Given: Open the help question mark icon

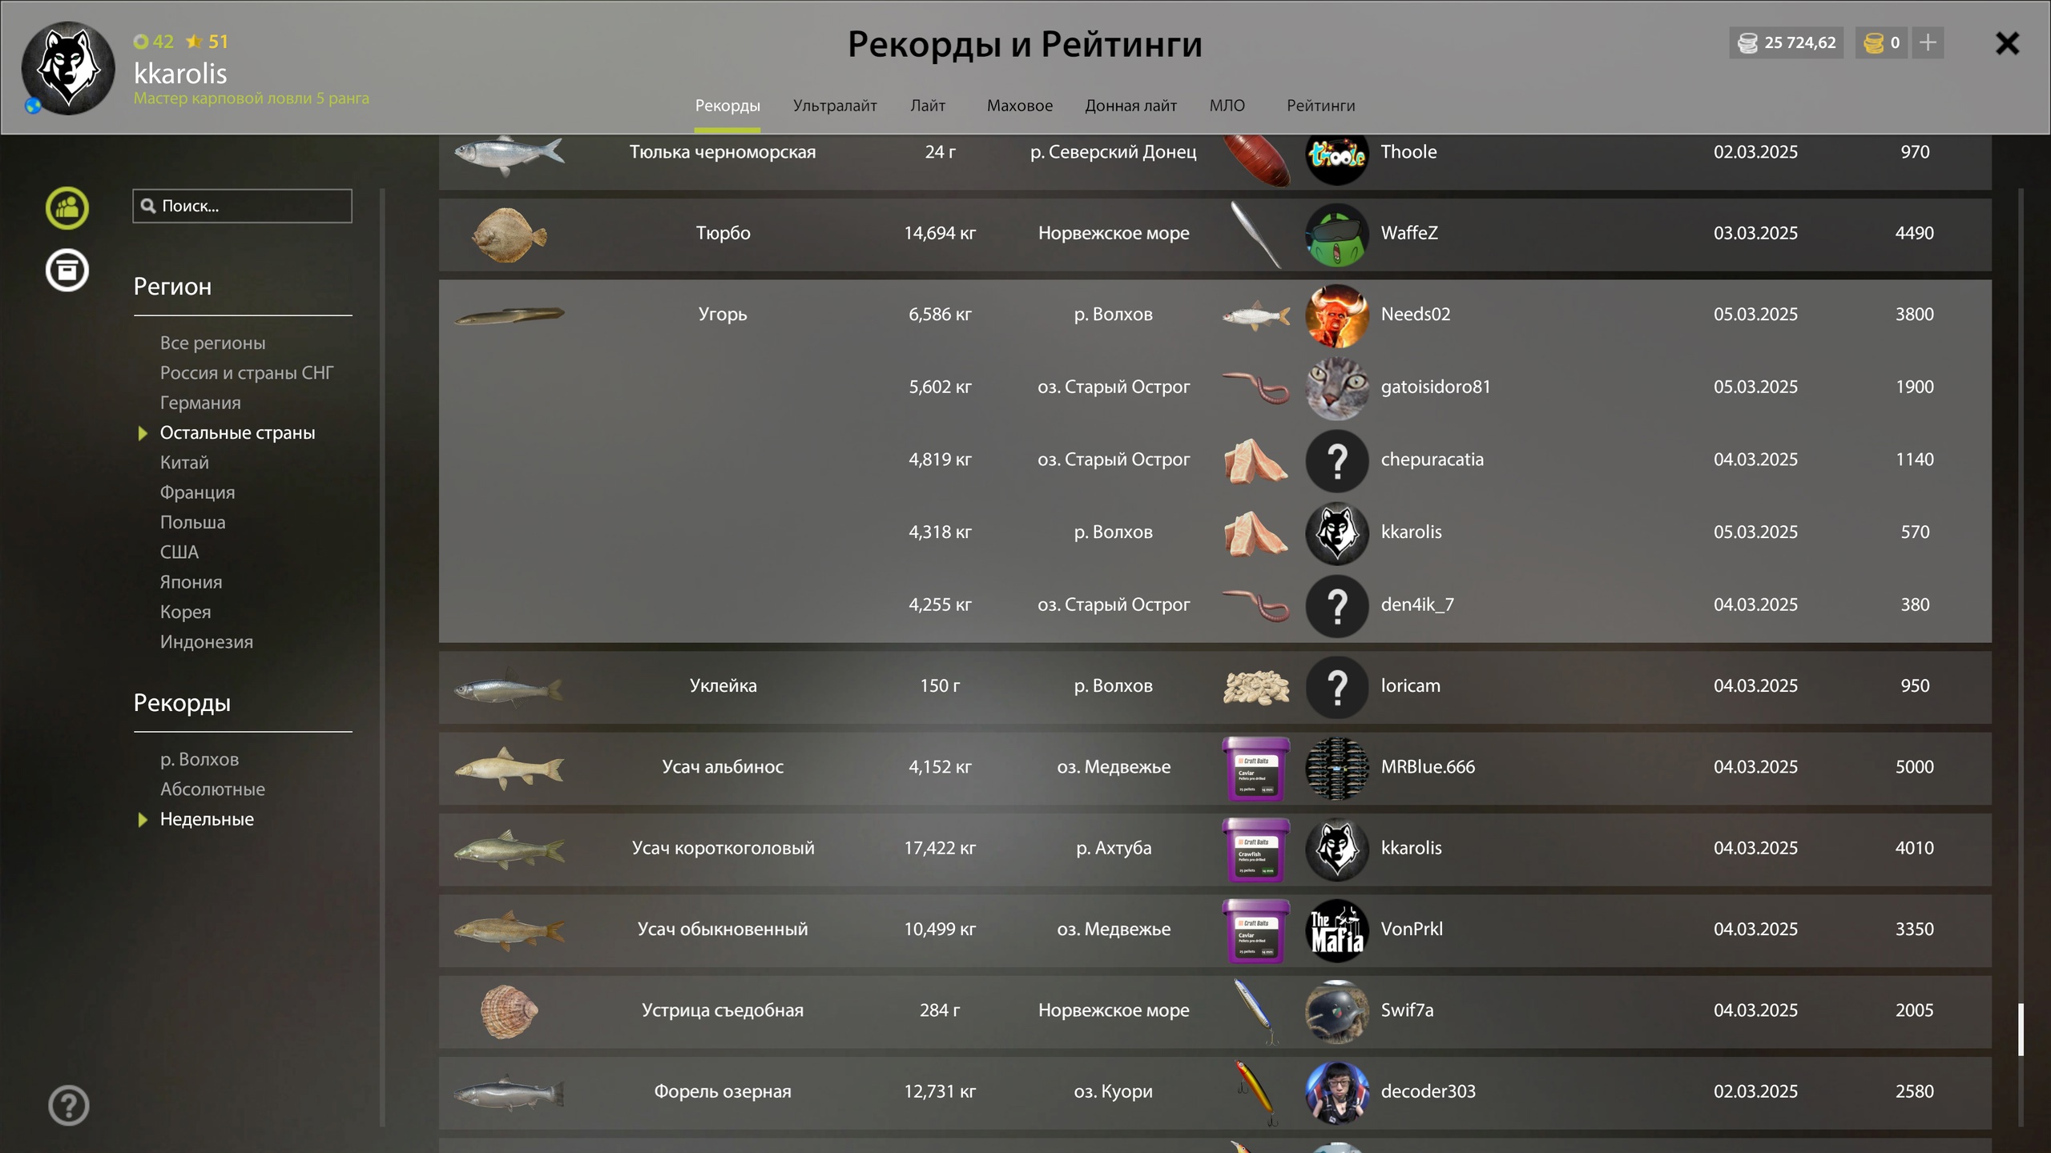Looking at the screenshot, I should (69, 1105).
